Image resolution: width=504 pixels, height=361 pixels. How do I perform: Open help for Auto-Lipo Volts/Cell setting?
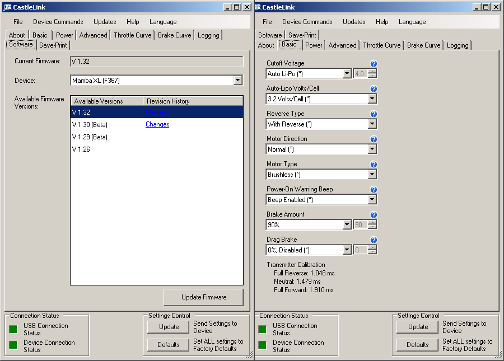coord(373,88)
